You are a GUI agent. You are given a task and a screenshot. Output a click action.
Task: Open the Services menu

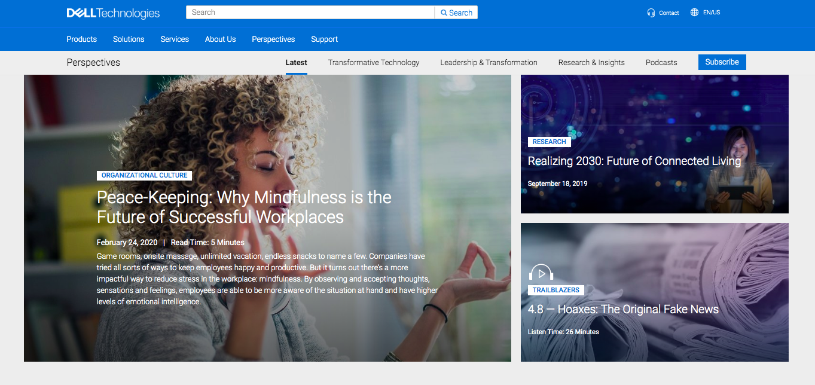[175, 39]
